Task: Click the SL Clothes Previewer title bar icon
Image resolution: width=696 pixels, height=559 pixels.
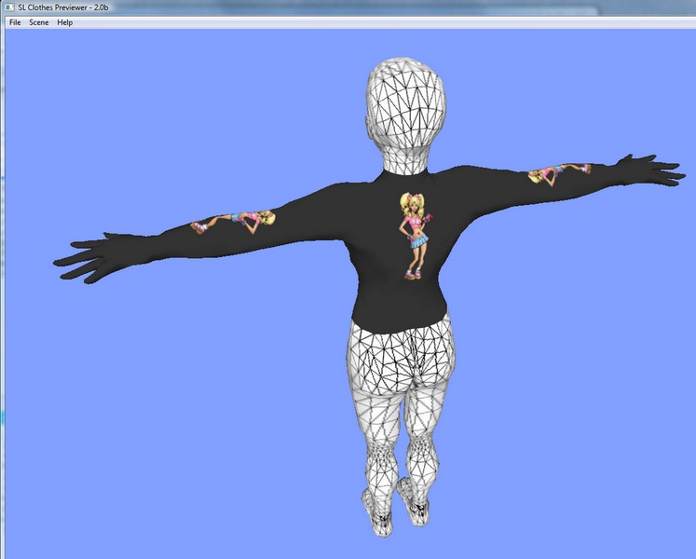Action: 9,7
